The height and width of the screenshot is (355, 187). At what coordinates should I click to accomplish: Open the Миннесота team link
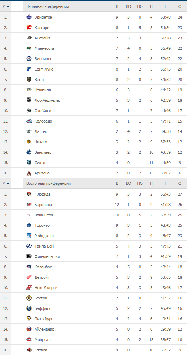(44, 48)
